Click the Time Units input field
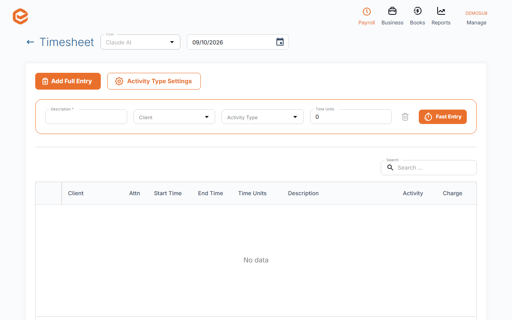This screenshot has height=320, width=512. tap(351, 117)
